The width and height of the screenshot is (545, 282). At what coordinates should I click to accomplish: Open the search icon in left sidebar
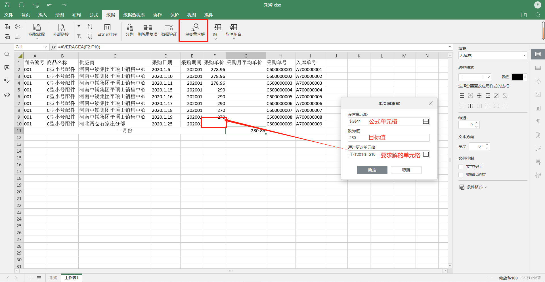pos(7,54)
